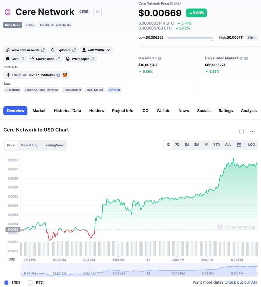Image resolution: width=261 pixels, height=287 pixels.
Task: Select the YTD time range
Action: 216,145
